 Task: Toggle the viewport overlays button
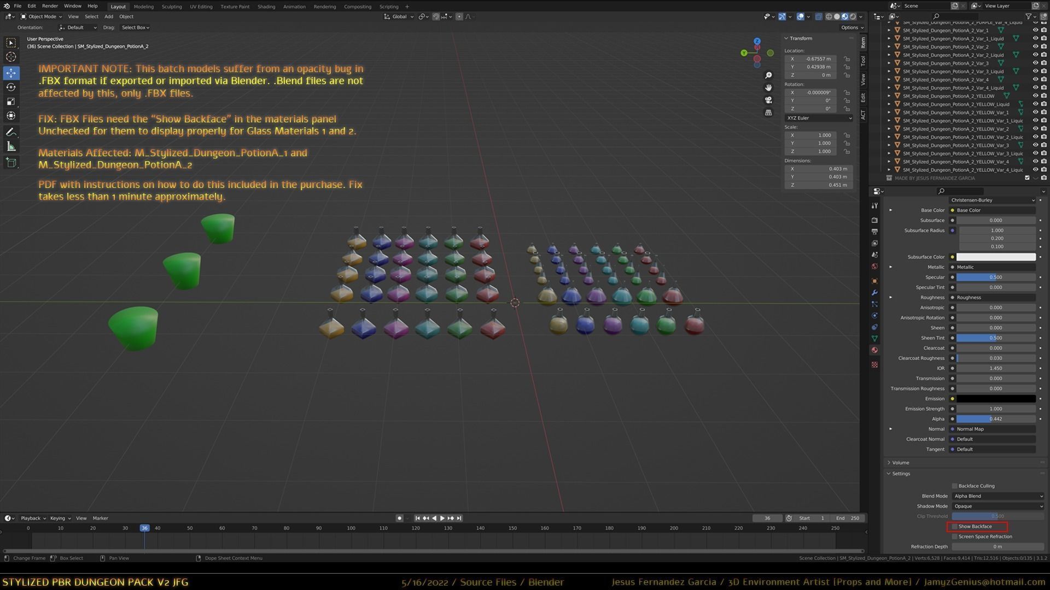[800, 16]
